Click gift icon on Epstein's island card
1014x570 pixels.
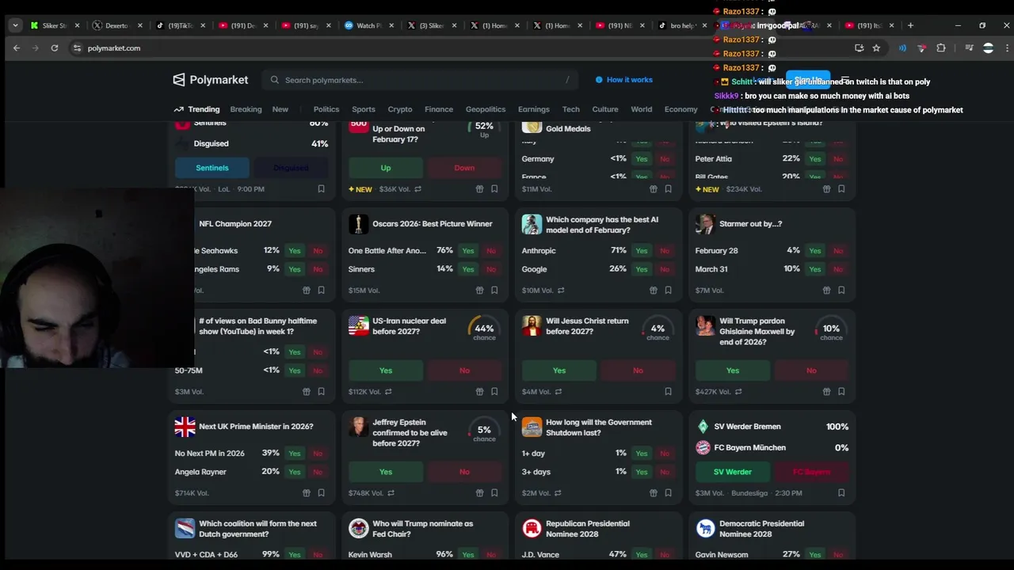(826, 189)
